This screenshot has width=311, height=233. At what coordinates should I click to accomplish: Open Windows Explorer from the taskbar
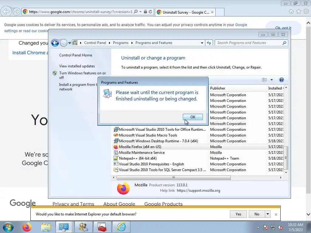coord(46,227)
